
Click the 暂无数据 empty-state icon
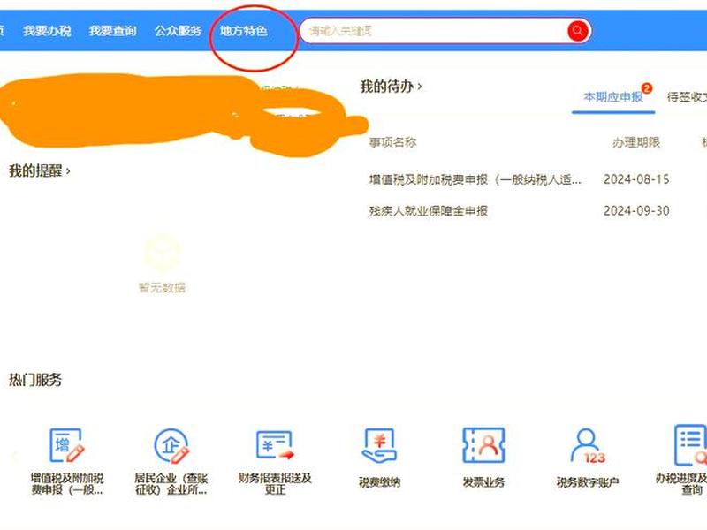point(163,253)
